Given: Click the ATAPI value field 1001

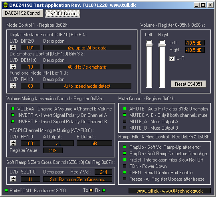Looking at the screenshot, I should tap(30, 143).
